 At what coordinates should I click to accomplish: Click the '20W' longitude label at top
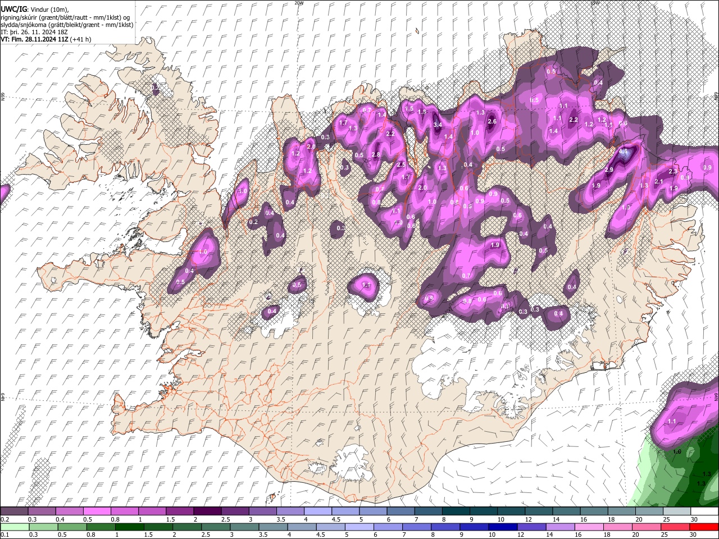299,3
